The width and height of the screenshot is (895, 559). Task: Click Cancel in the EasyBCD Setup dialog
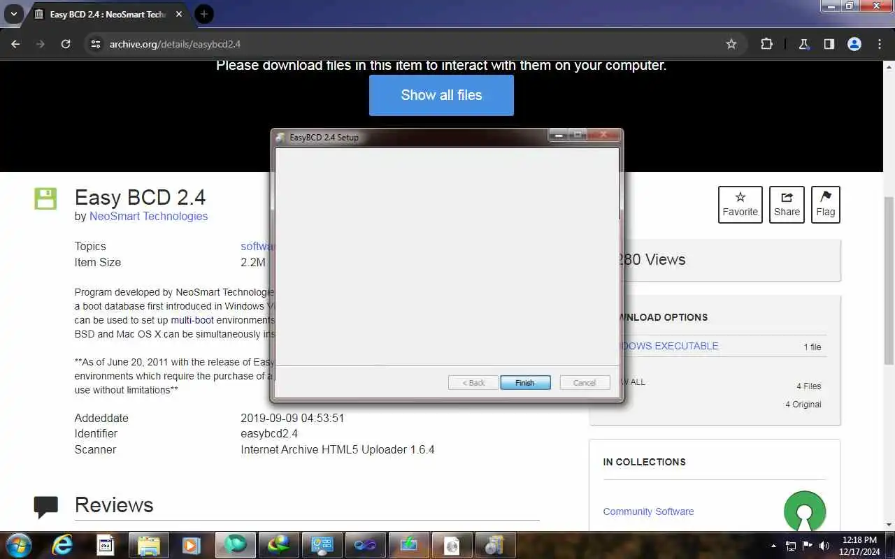pos(585,383)
